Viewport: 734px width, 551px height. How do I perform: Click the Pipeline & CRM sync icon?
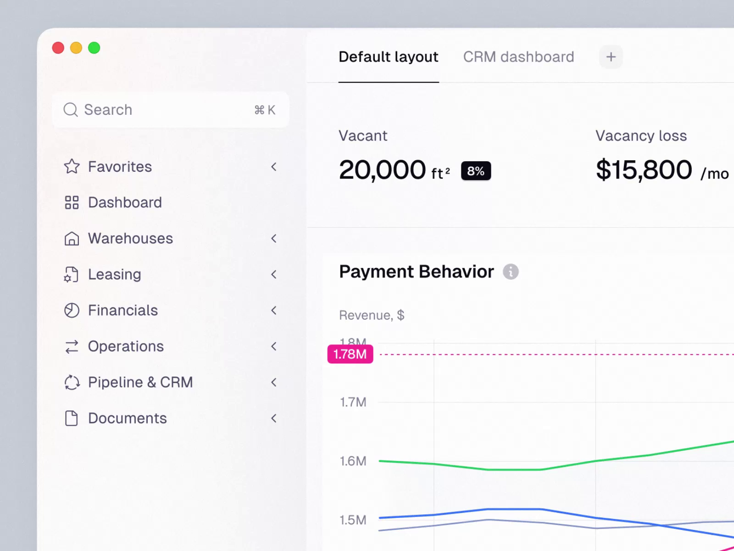[x=72, y=382]
